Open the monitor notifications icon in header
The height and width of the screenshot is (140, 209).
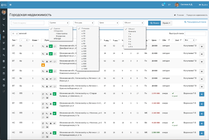(x=163, y=5)
